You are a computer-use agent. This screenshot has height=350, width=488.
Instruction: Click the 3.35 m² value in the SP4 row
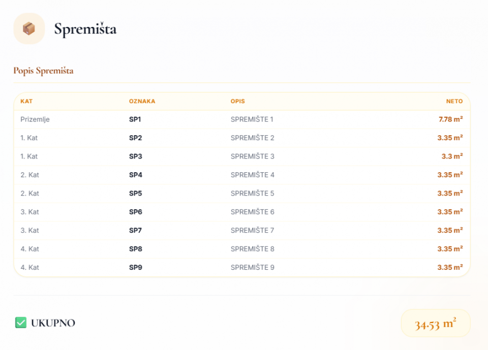click(450, 175)
